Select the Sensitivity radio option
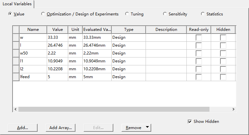Screen dimensions: 249x135 point(165,14)
